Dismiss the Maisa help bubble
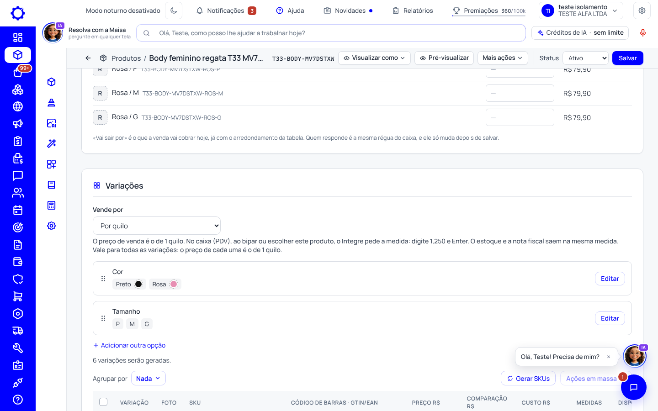The width and height of the screenshot is (658, 411). [609, 357]
